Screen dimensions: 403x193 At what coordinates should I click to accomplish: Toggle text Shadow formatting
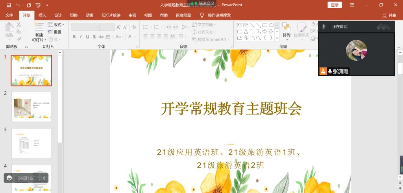pyautogui.click(x=94, y=37)
